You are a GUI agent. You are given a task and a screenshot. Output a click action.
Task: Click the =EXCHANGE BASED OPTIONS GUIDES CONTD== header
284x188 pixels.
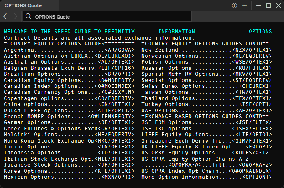[x=205, y=117]
